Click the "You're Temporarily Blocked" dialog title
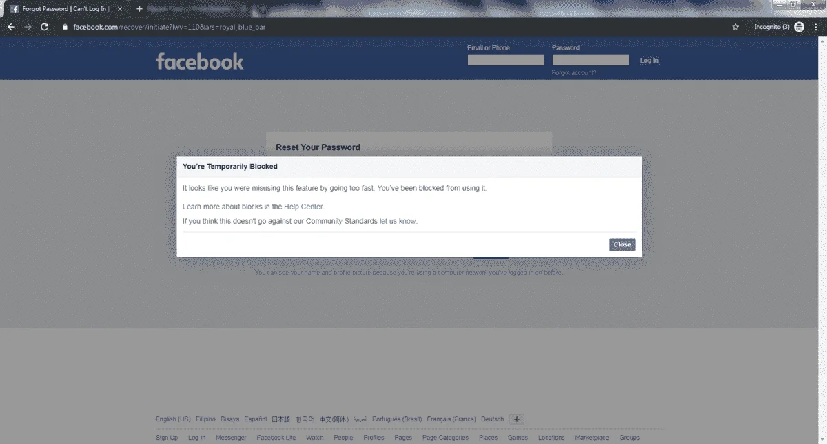The width and height of the screenshot is (827, 444). (230, 167)
